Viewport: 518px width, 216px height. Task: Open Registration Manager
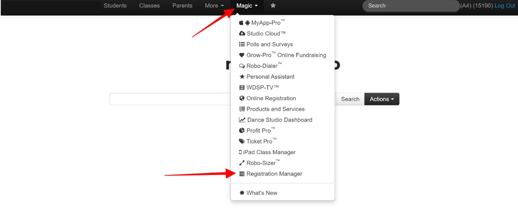pyautogui.click(x=283, y=174)
